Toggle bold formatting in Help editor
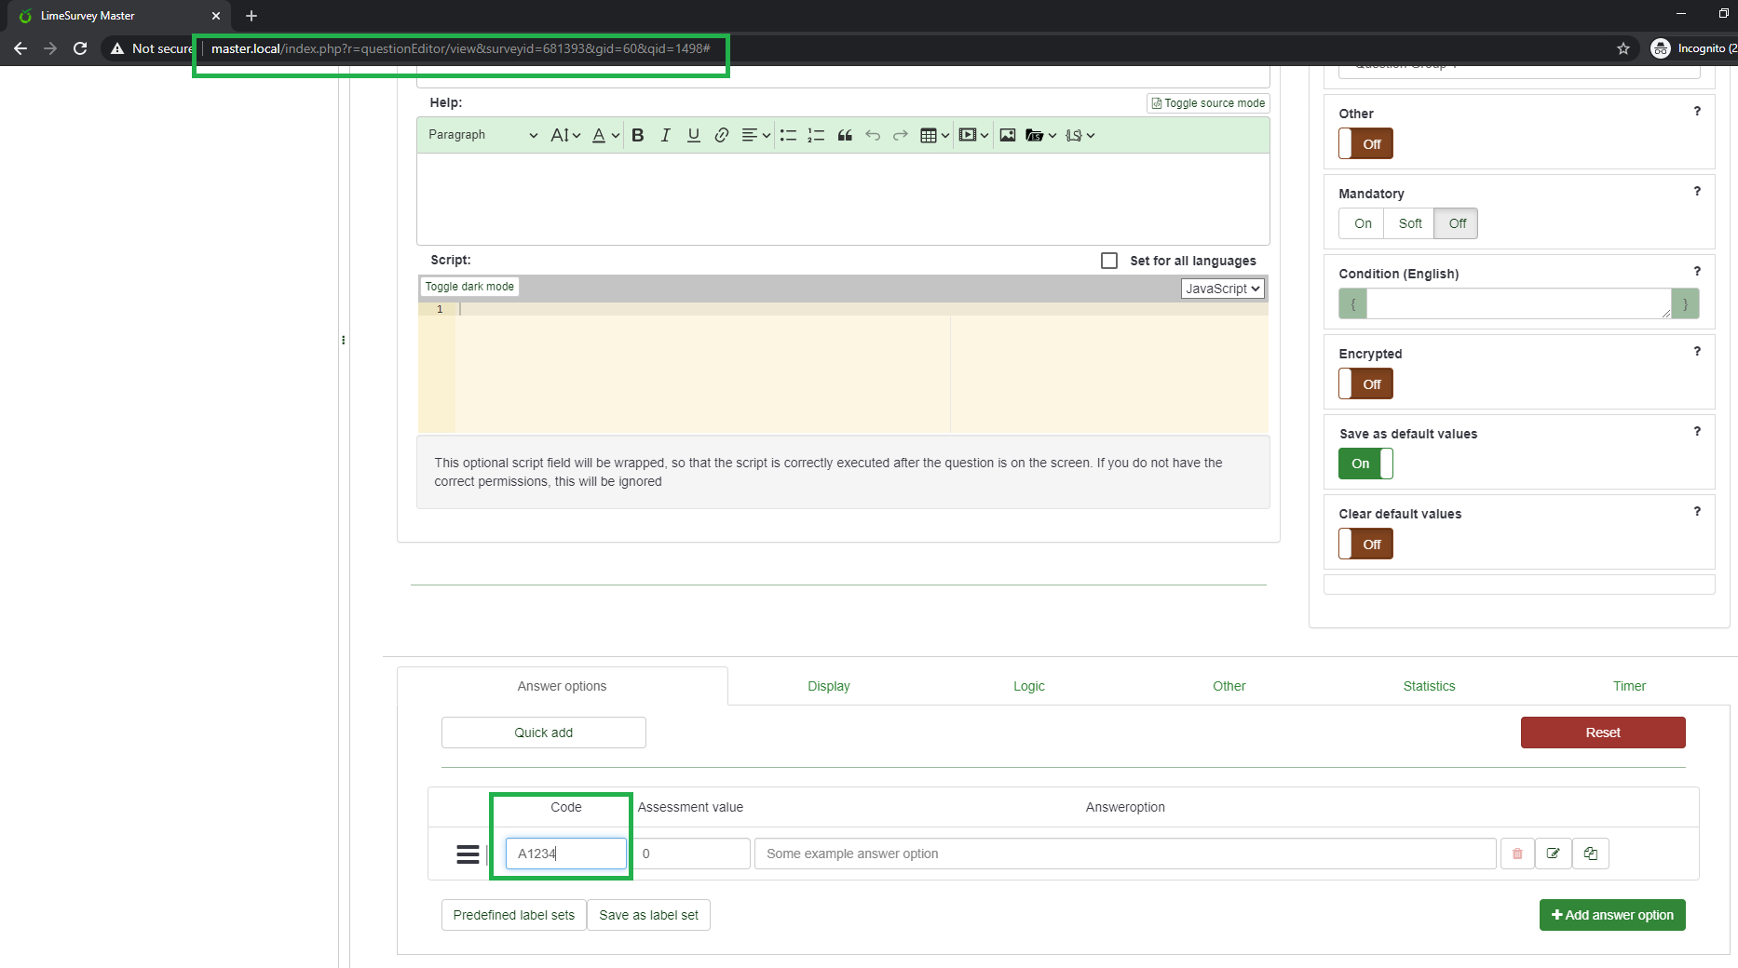The height and width of the screenshot is (968, 1738). pyautogui.click(x=638, y=135)
